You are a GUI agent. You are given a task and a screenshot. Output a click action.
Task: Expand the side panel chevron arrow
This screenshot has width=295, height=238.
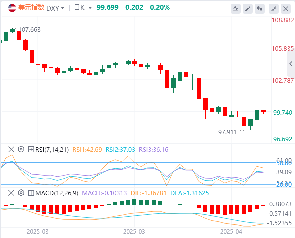tap(291, 64)
